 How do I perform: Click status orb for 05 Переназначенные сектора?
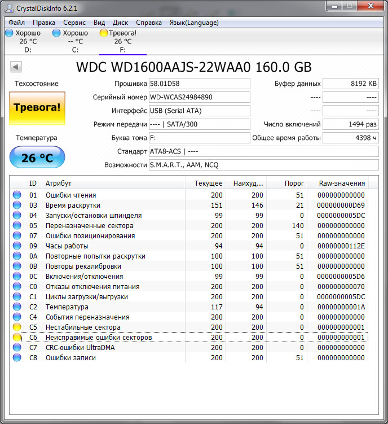pos(17,225)
